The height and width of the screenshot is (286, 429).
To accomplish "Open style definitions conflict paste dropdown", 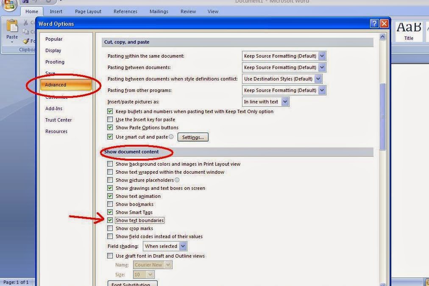I will coord(282,79).
